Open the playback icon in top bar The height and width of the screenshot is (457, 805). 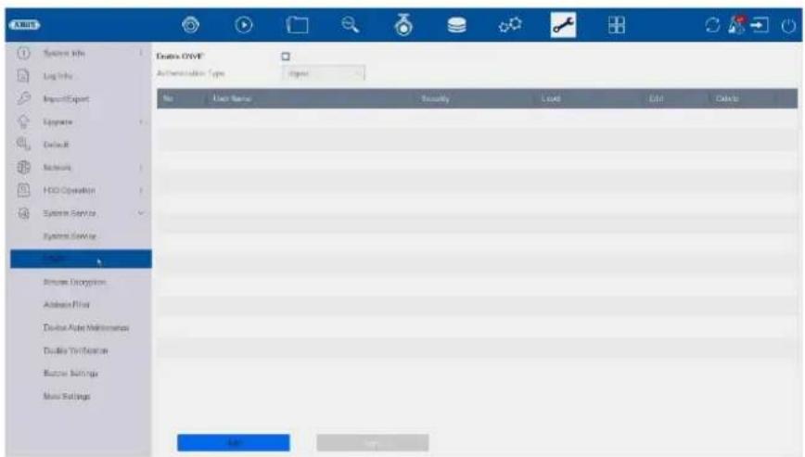tap(243, 25)
